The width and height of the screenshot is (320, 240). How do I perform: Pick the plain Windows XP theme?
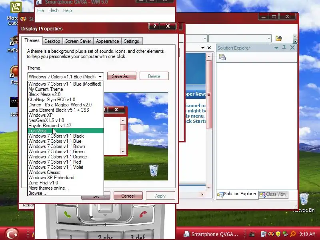coord(65,115)
